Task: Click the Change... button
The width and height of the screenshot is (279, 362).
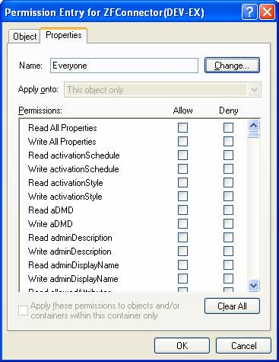Action: pyautogui.click(x=232, y=66)
